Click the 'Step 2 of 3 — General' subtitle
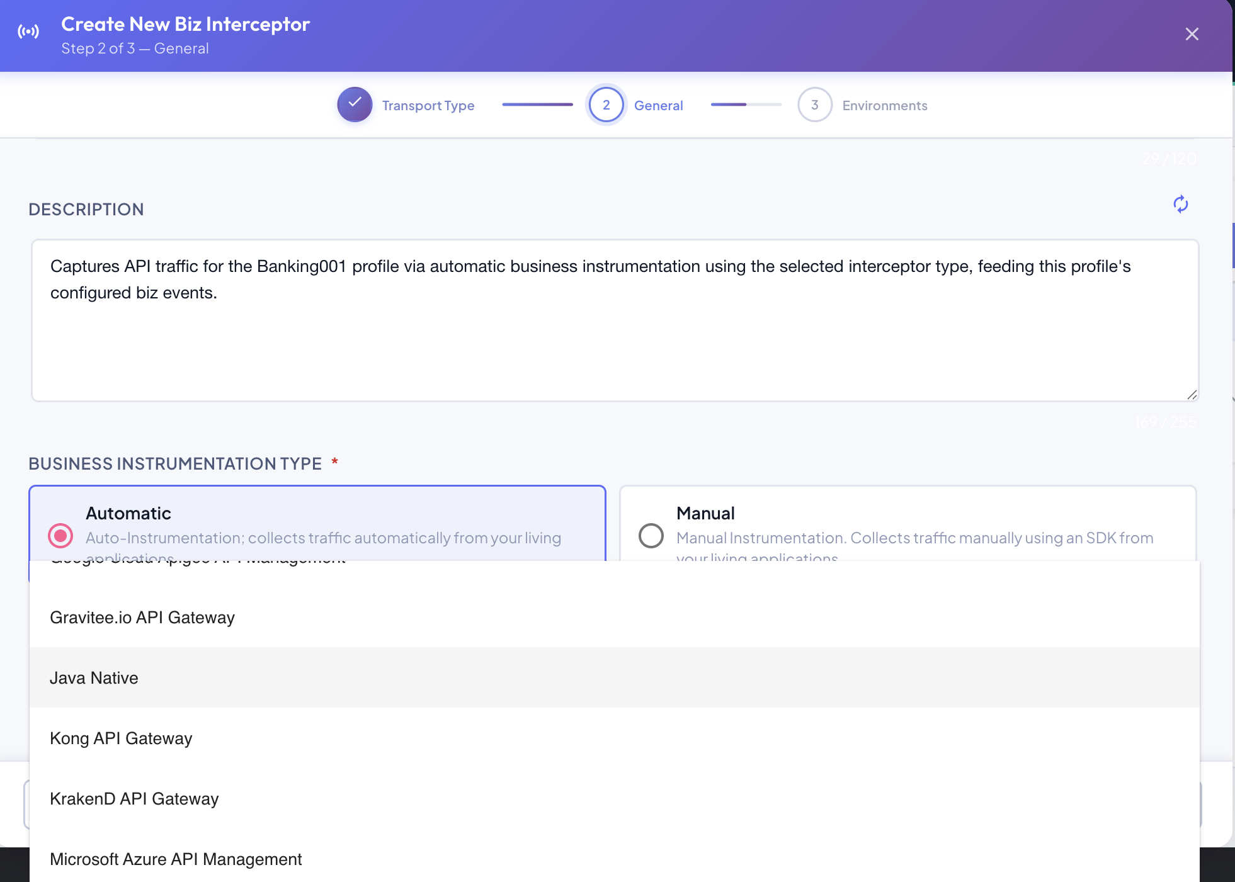The width and height of the screenshot is (1235, 882). [x=135, y=48]
